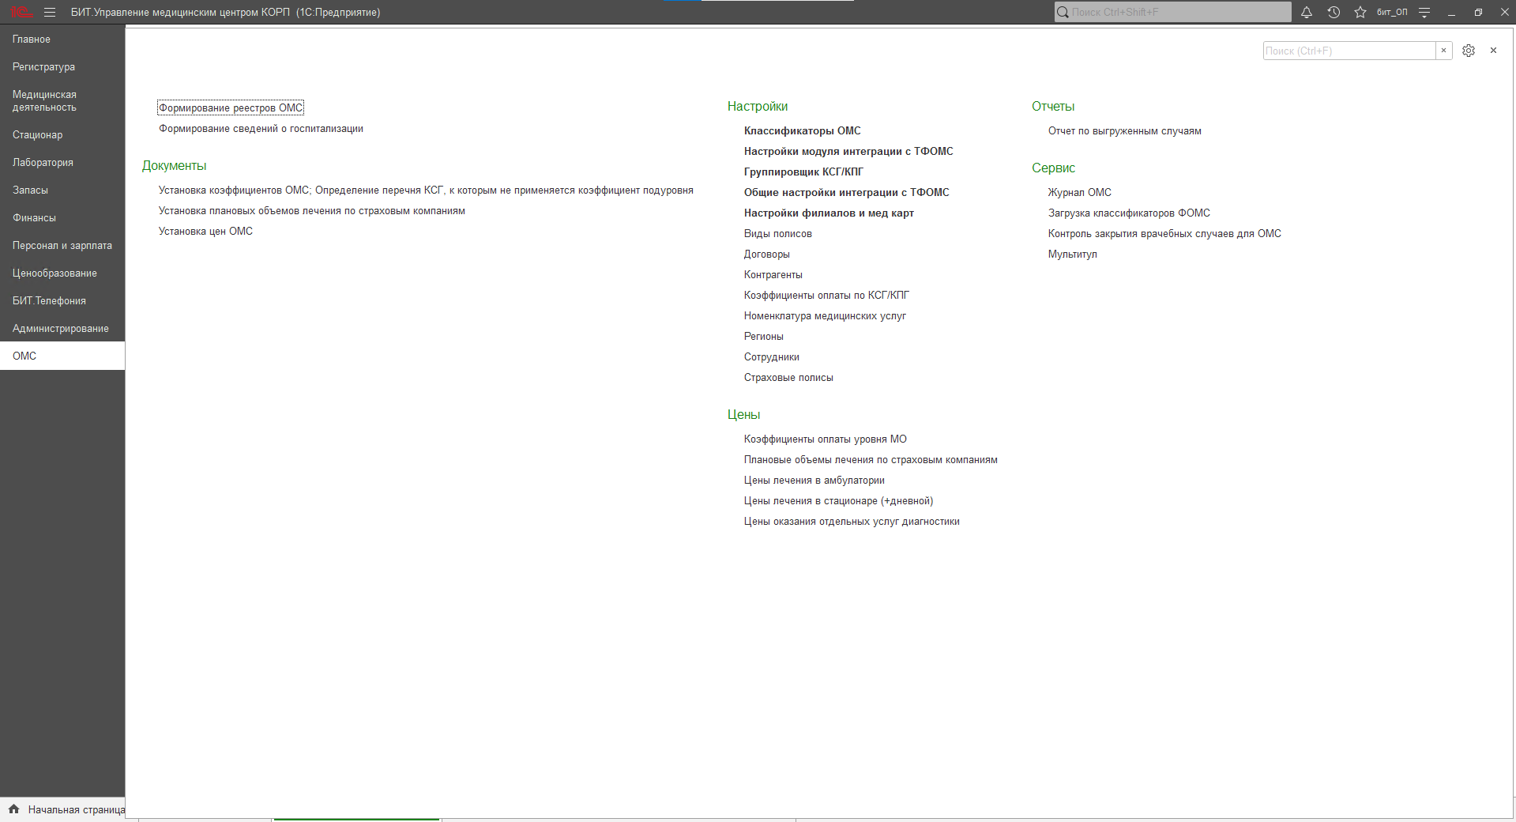Open the Главное section
Screen dimensions: 1516x822
[62, 39]
